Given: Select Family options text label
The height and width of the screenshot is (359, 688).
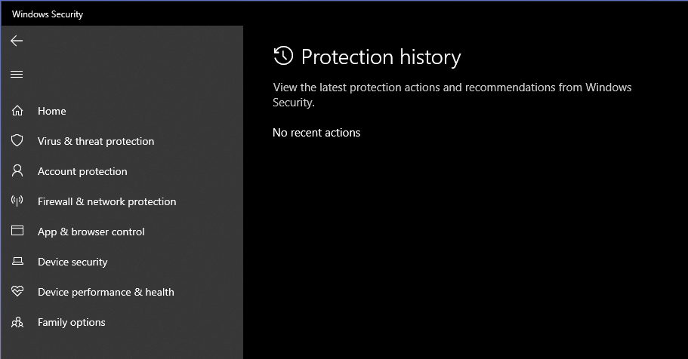Looking at the screenshot, I should pos(72,322).
